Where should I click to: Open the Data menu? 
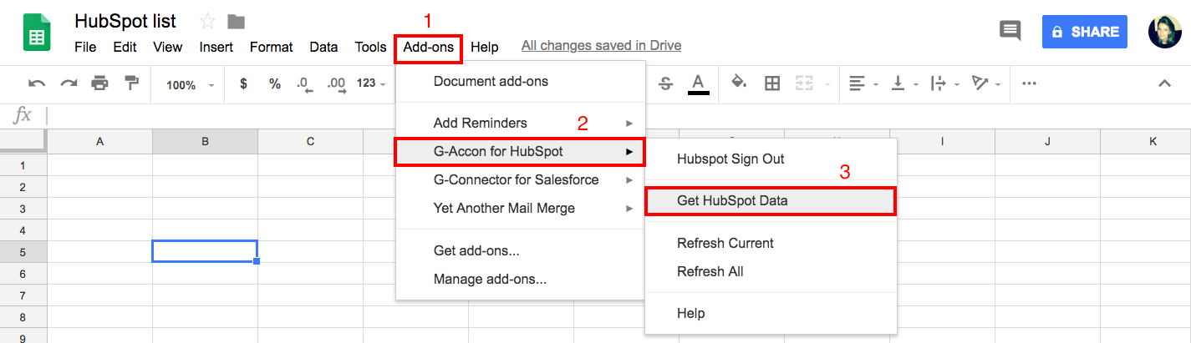323,47
